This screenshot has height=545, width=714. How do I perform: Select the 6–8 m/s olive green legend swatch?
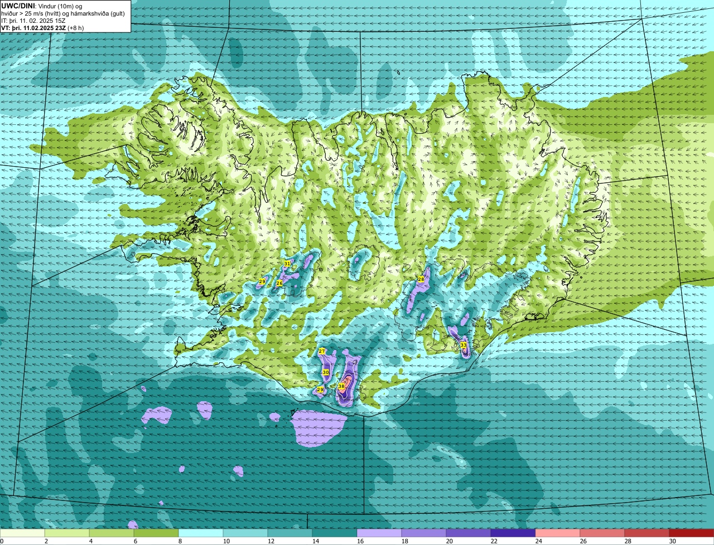[156, 533]
